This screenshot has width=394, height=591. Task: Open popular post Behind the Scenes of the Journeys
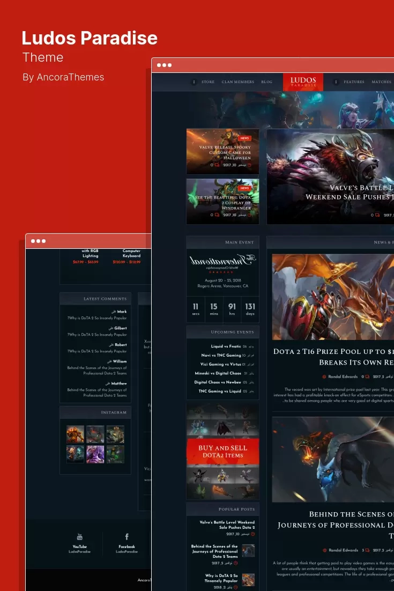coord(215,551)
